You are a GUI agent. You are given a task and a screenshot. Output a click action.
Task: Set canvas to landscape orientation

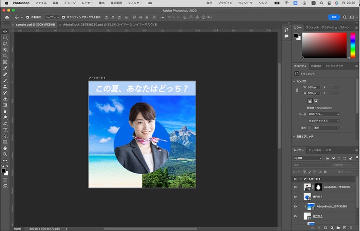point(316,101)
